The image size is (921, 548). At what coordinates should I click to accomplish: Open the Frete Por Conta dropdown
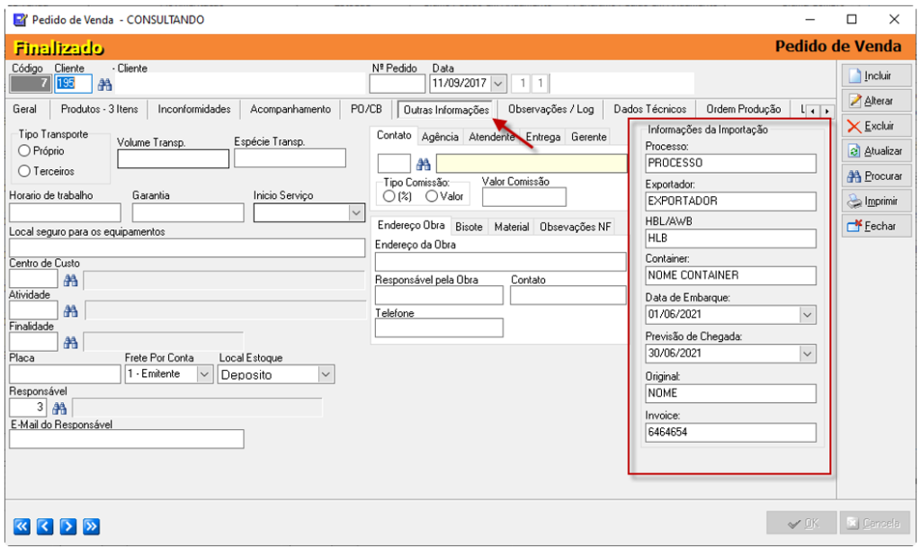pyautogui.click(x=204, y=374)
